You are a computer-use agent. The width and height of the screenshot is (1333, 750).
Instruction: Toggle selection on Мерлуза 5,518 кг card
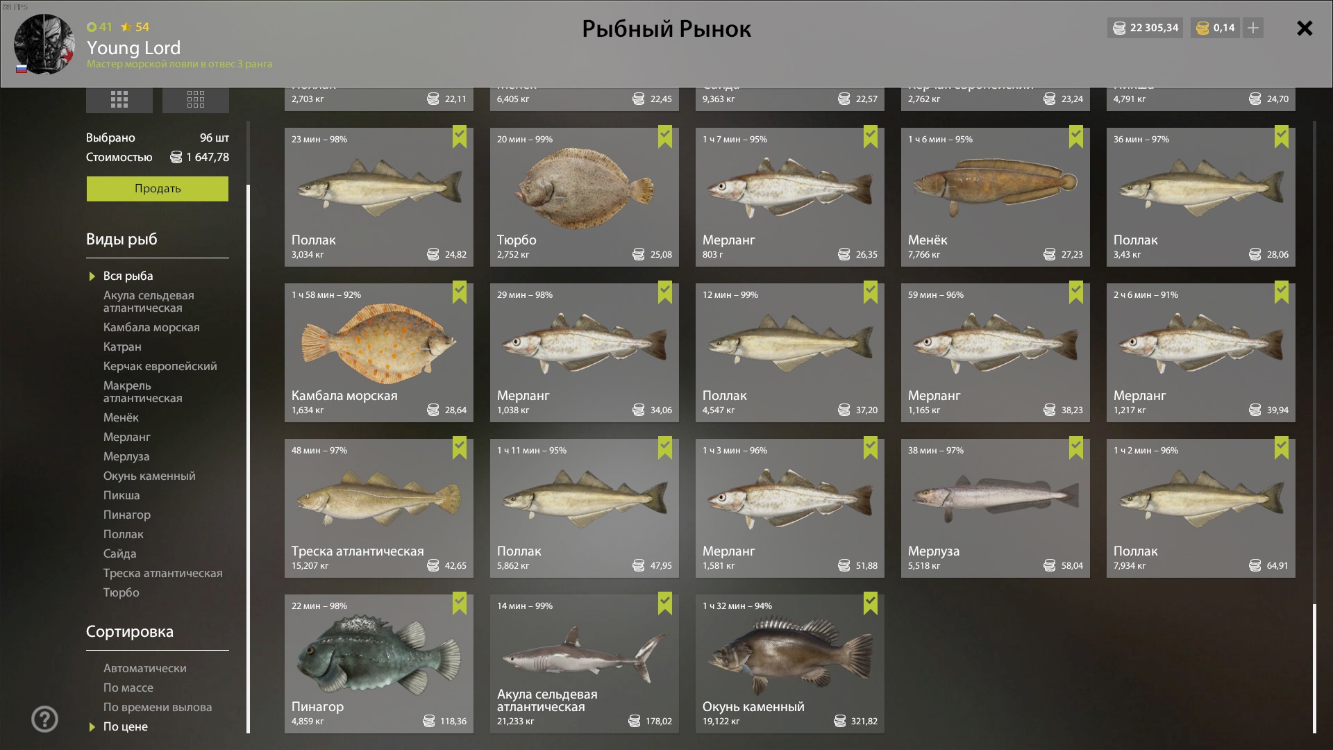coord(996,508)
